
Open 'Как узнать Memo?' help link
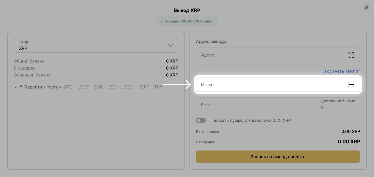pyautogui.click(x=341, y=71)
